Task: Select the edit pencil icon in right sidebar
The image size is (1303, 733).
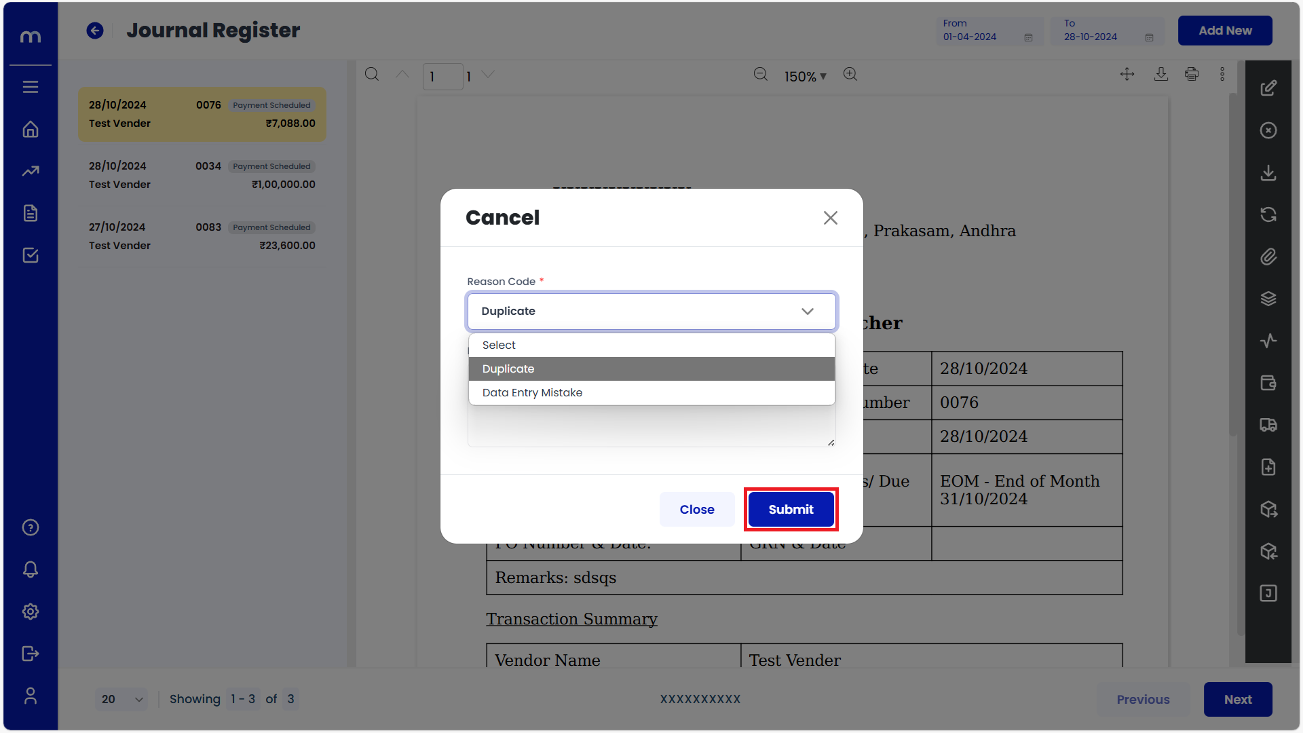Action: click(x=1268, y=88)
